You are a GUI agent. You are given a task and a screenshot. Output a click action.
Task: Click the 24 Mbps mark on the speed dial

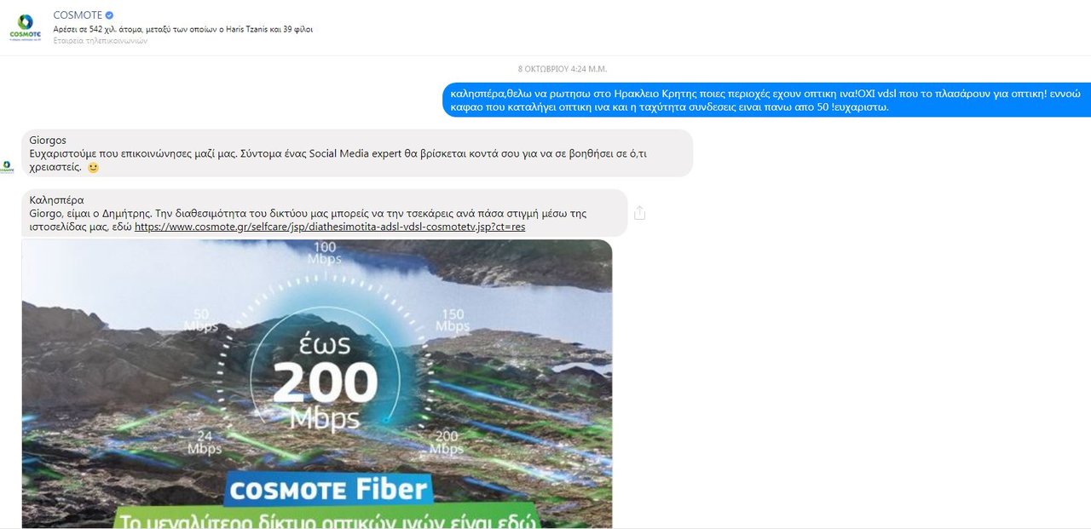point(205,443)
